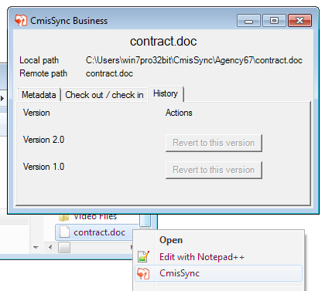The width and height of the screenshot is (325, 291).
Task: Click the local path value text
Action: click(x=194, y=60)
